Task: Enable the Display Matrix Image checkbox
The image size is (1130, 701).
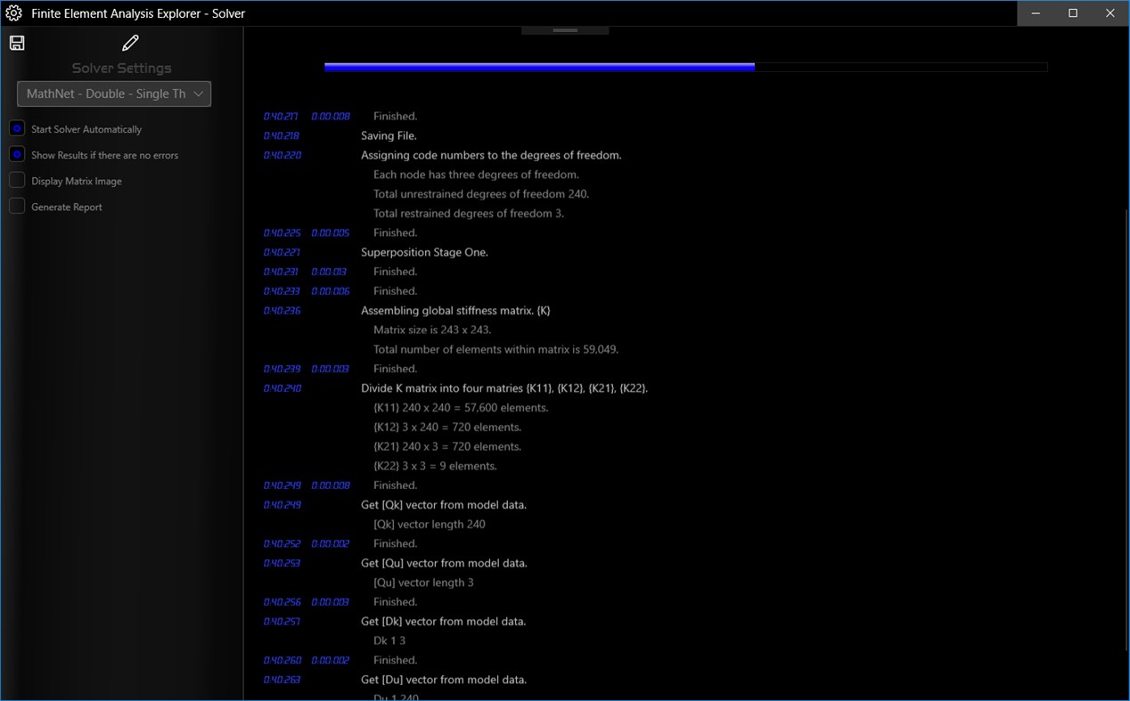Action: (16, 181)
